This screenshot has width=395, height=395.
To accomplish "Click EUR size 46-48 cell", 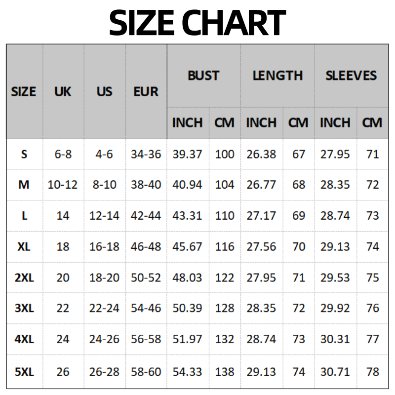I will click(x=146, y=246).
